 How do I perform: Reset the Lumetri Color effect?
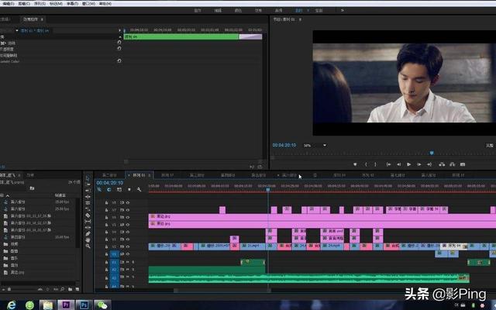[119, 60]
